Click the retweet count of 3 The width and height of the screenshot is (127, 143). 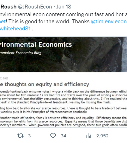pos(29,136)
